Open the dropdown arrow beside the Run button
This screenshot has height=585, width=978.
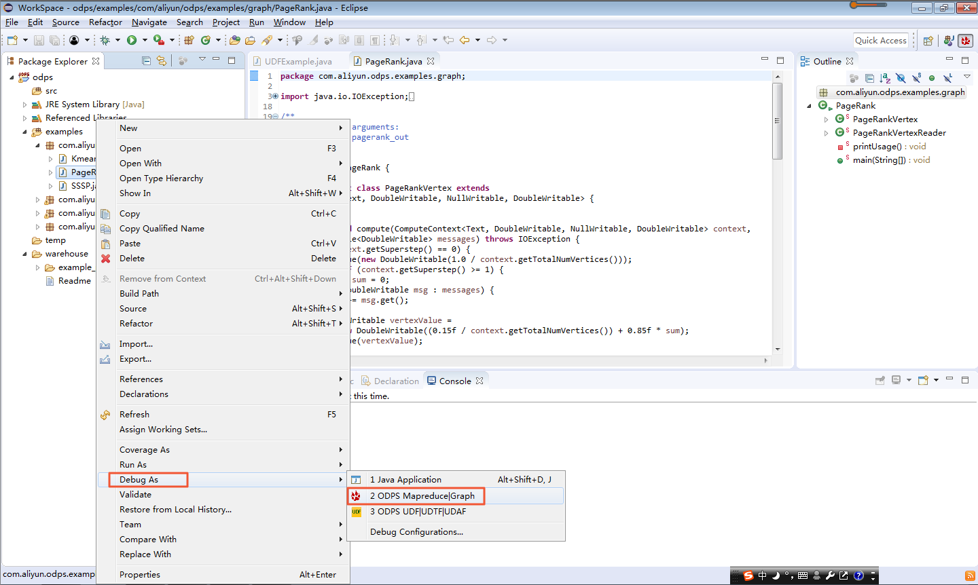pyautogui.click(x=145, y=40)
